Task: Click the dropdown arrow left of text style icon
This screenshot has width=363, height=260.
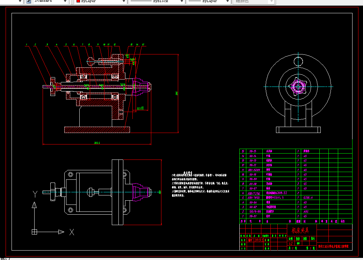Action: coord(20,1)
